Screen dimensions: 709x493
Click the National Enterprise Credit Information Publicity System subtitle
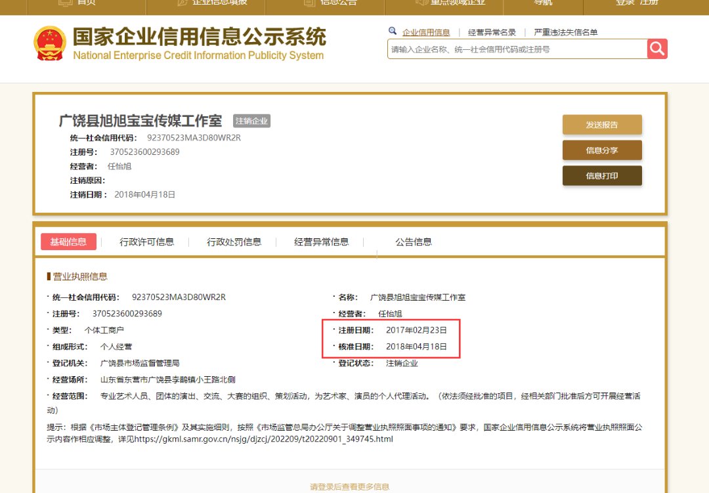coord(198,55)
